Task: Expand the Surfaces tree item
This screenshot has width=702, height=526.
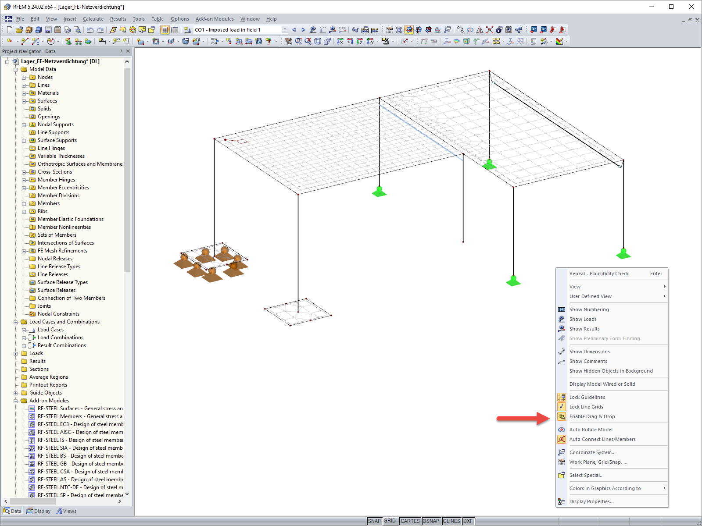Action: coord(24,101)
